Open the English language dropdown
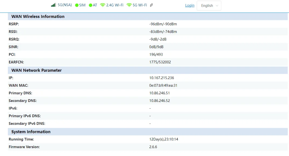The width and height of the screenshot is (289, 156). pyautogui.click(x=209, y=6)
